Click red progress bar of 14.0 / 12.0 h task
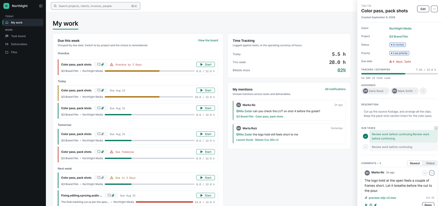This screenshot has height=206, width=442. 164,202
